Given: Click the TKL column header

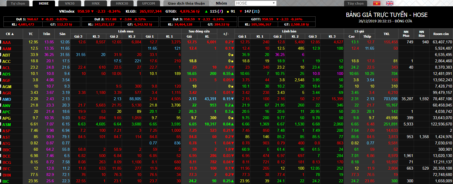Looking at the screenshot, I should (386, 34).
